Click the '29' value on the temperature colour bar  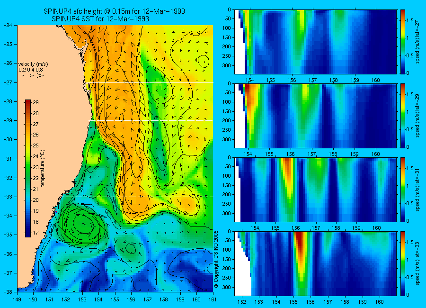(x=35, y=102)
